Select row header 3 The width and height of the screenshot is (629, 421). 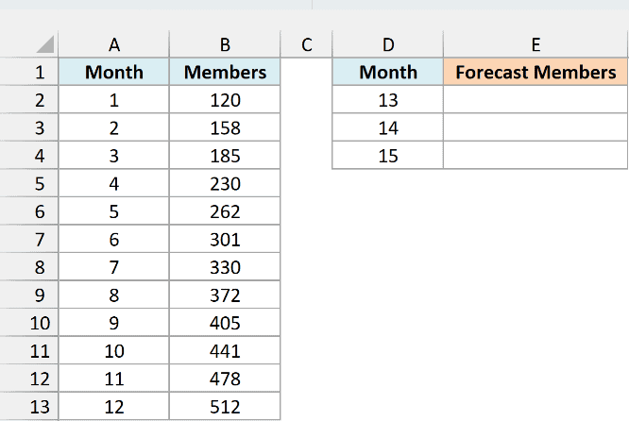(x=29, y=127)
